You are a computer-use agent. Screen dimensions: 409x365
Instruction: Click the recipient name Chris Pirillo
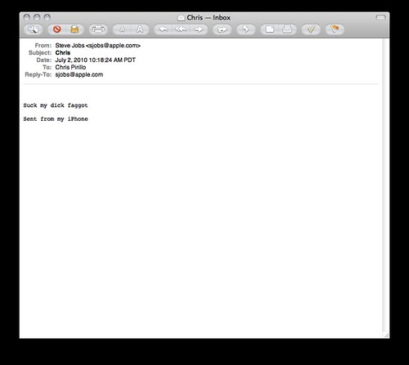click(70, 67)
